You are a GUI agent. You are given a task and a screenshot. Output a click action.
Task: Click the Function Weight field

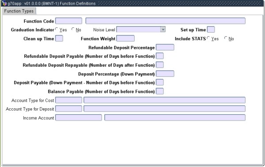[x=125, y=38]
